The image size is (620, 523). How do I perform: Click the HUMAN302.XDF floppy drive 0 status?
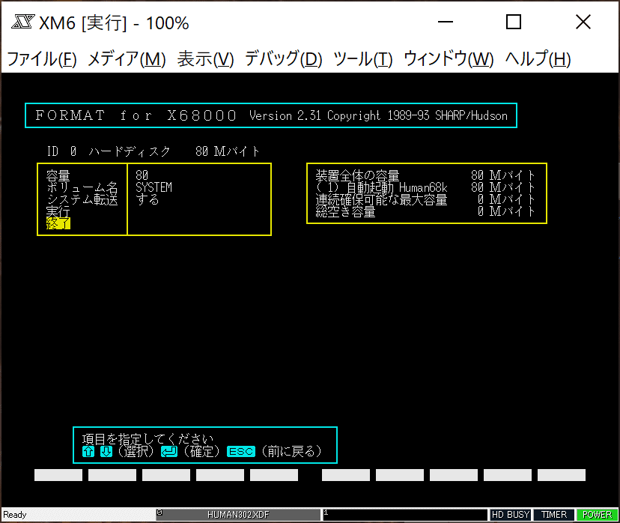point(238,515)
